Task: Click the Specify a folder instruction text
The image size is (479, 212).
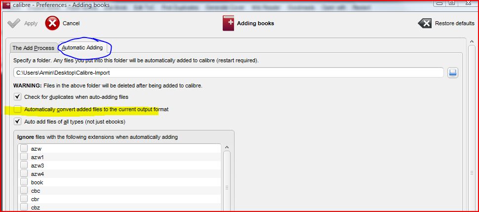Action: click(136, 61)
